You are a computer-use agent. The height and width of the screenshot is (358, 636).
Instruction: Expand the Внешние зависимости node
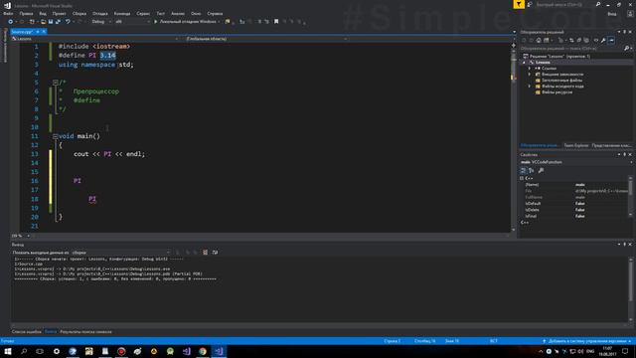(x=529, y=75)
